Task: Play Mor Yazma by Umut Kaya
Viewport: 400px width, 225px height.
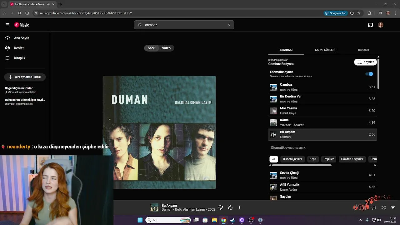Action: tap(322, 111)
